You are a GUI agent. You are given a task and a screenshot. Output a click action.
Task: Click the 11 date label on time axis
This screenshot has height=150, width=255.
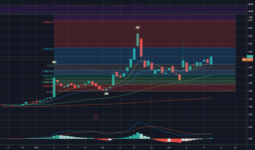pos(54,148)
